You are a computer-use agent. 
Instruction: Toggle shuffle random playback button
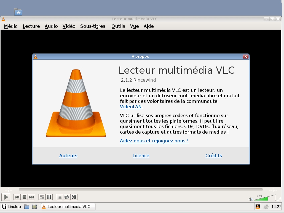[x=74, y=197]
